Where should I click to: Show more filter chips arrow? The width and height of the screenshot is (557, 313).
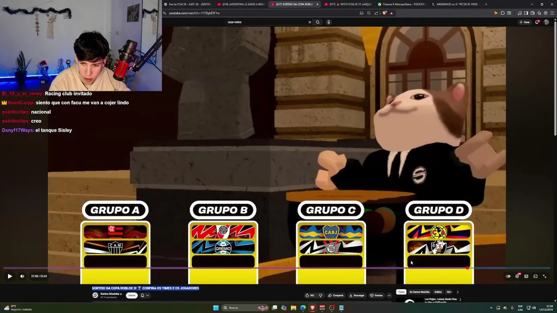[x=457, y=292]
